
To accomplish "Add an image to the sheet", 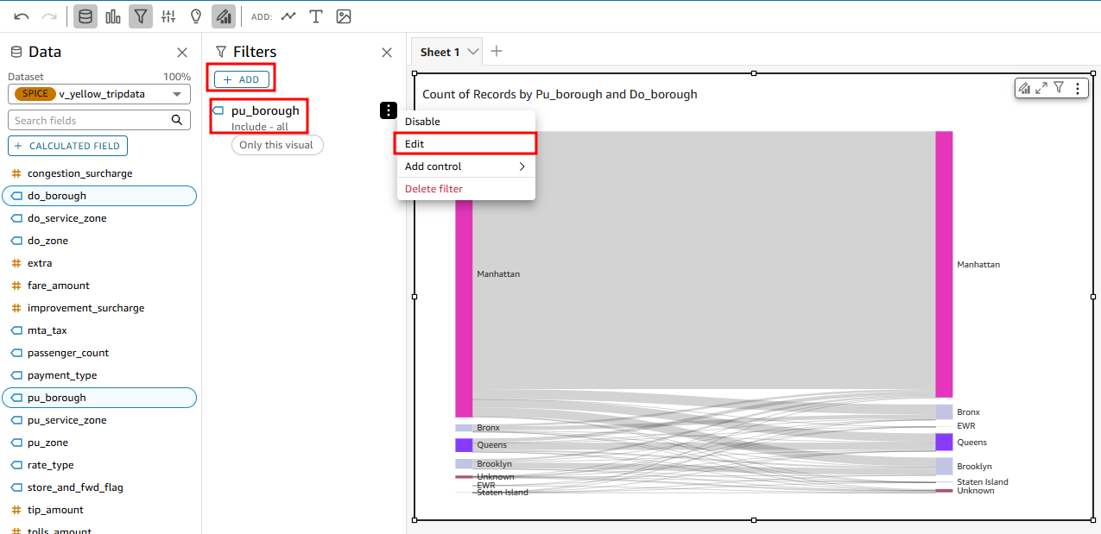I will [344, 16].
